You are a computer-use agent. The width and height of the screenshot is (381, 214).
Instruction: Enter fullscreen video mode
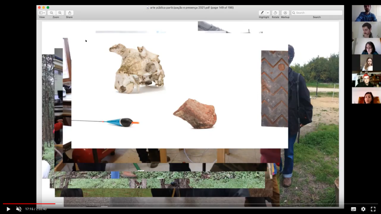tap(373, 209)
